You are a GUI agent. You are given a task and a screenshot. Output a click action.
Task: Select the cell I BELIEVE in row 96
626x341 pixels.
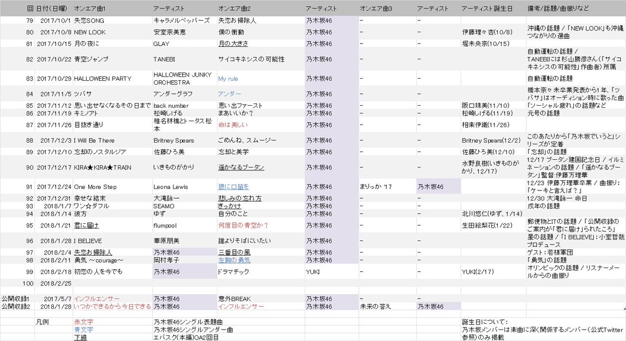point(88,241)
